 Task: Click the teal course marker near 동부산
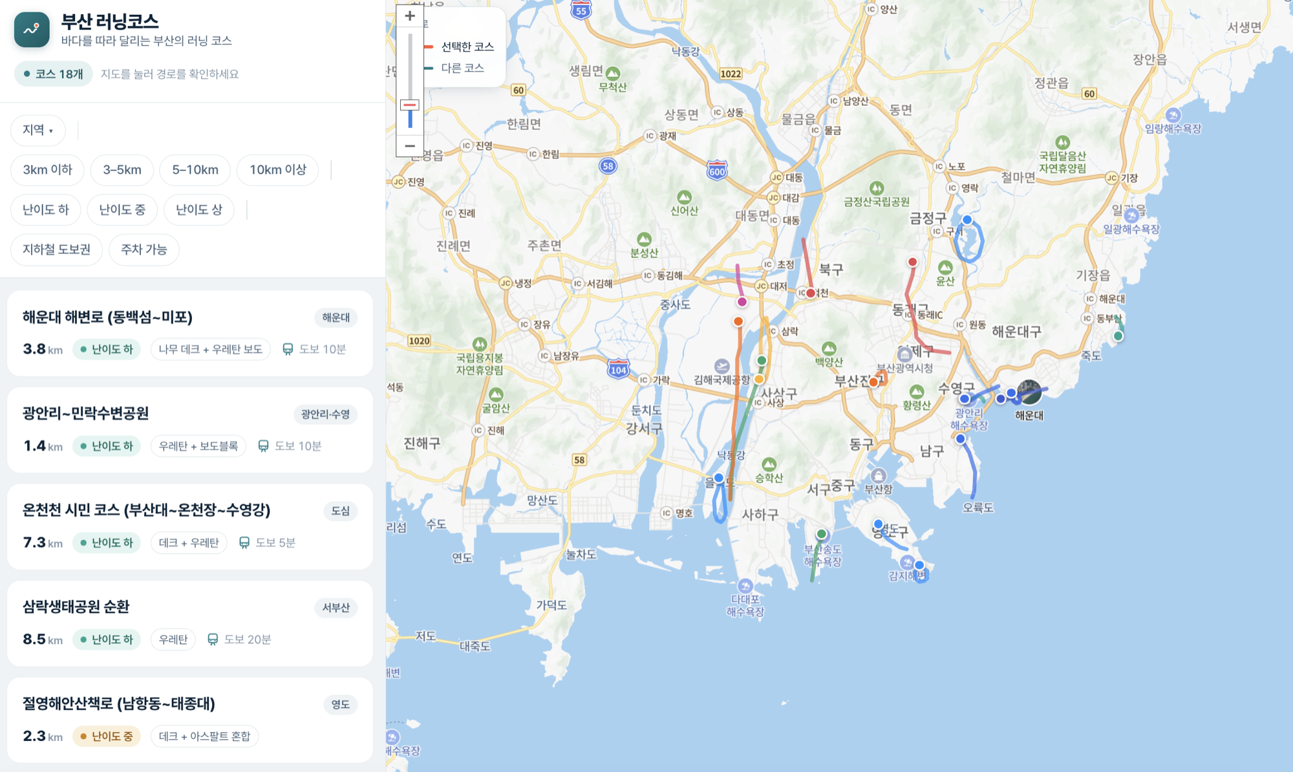coord(1118,336)
